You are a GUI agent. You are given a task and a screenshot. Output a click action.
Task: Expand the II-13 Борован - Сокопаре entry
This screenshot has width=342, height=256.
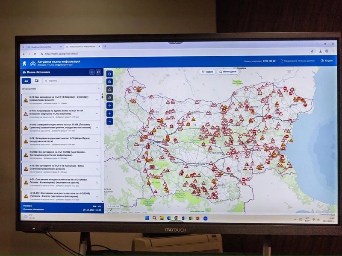click(x=97, y=100)
